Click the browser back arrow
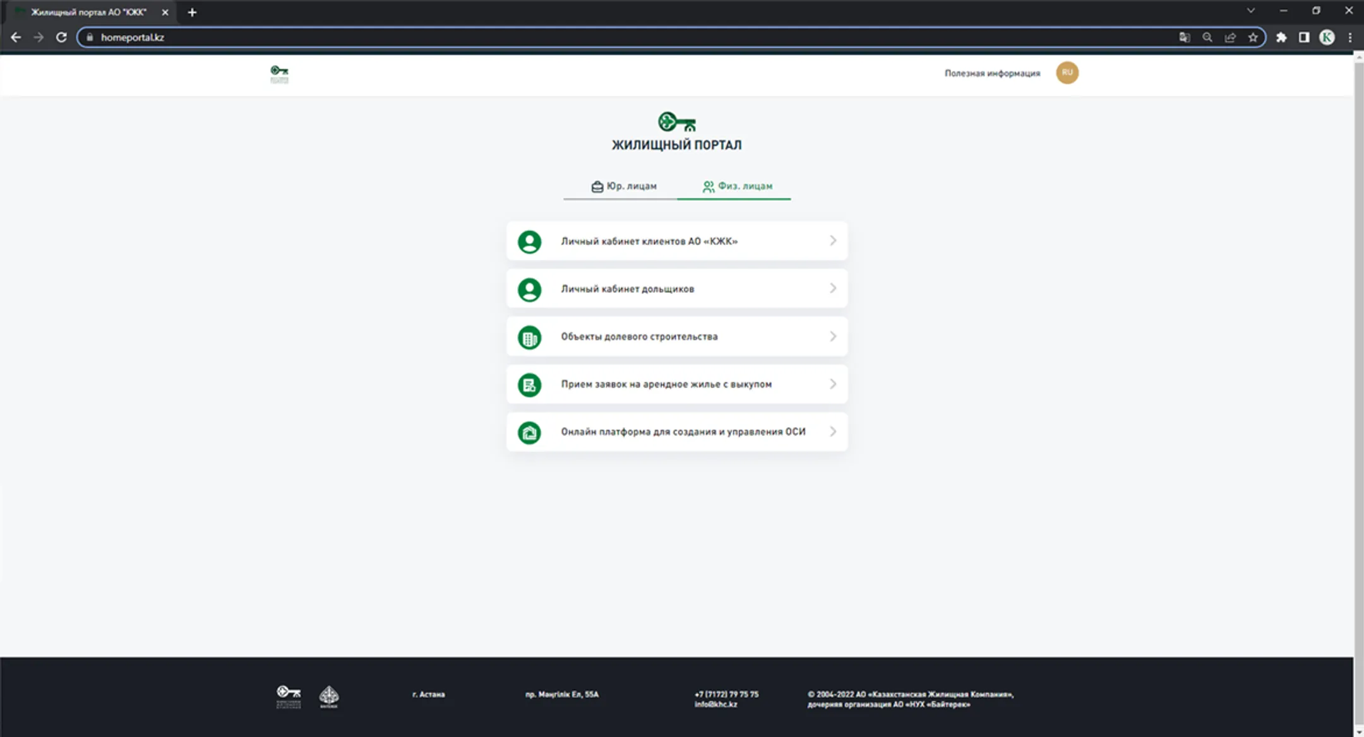This screenshot has width=1364, height=737. (16, 37)
